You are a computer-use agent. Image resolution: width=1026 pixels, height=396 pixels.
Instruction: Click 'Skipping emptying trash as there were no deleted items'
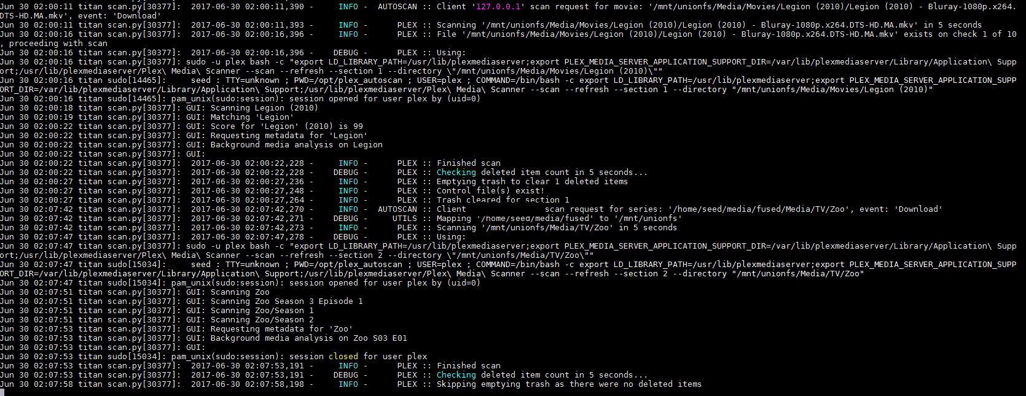click(x=569, y=384)
